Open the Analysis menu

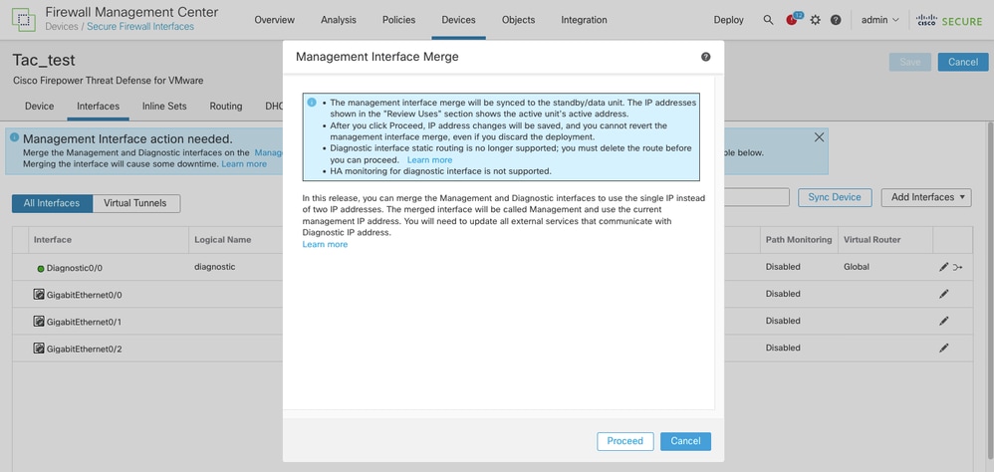click(x=339, y=20)
